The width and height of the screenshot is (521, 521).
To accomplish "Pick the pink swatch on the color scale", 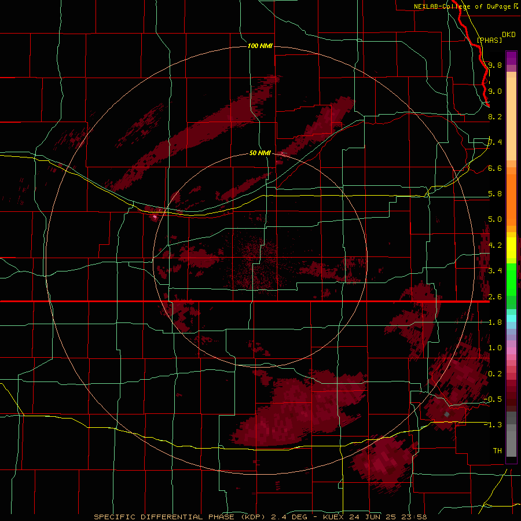I will tap(511, 351).
